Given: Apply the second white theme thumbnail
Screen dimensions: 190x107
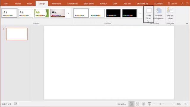Looking at the screenshot, I should pos(26,13).
